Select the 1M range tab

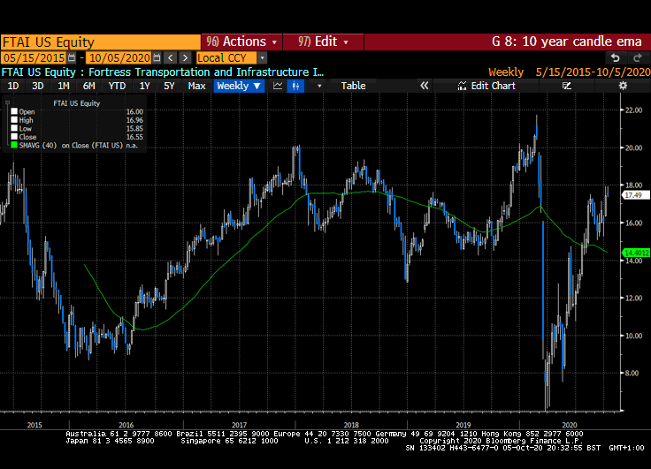[x=63, y=86]
